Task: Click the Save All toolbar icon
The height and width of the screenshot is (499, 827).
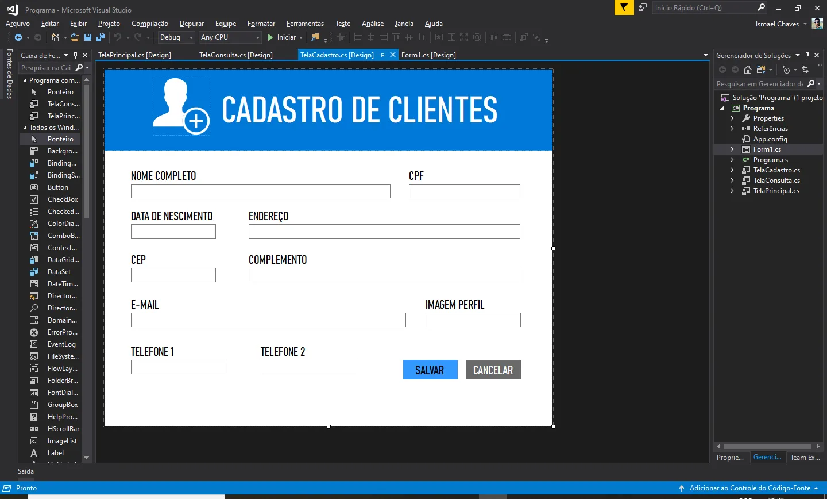Action: tap(101, 37)
